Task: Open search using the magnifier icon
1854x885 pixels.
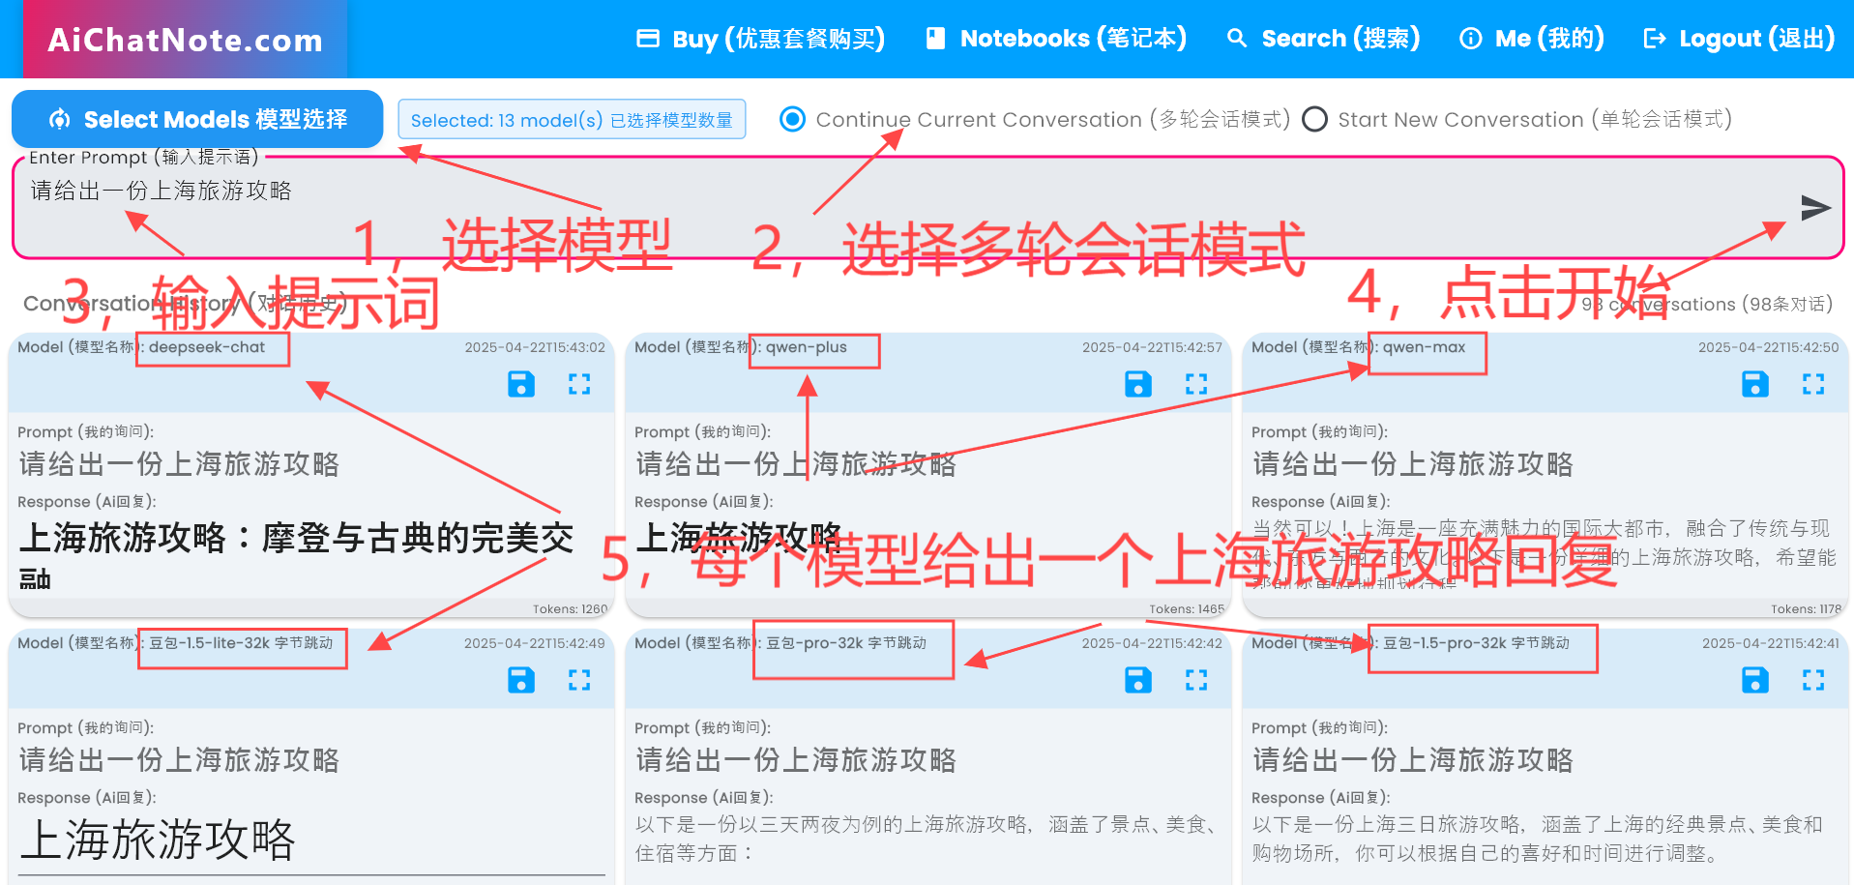Action: coord(1237,39)
